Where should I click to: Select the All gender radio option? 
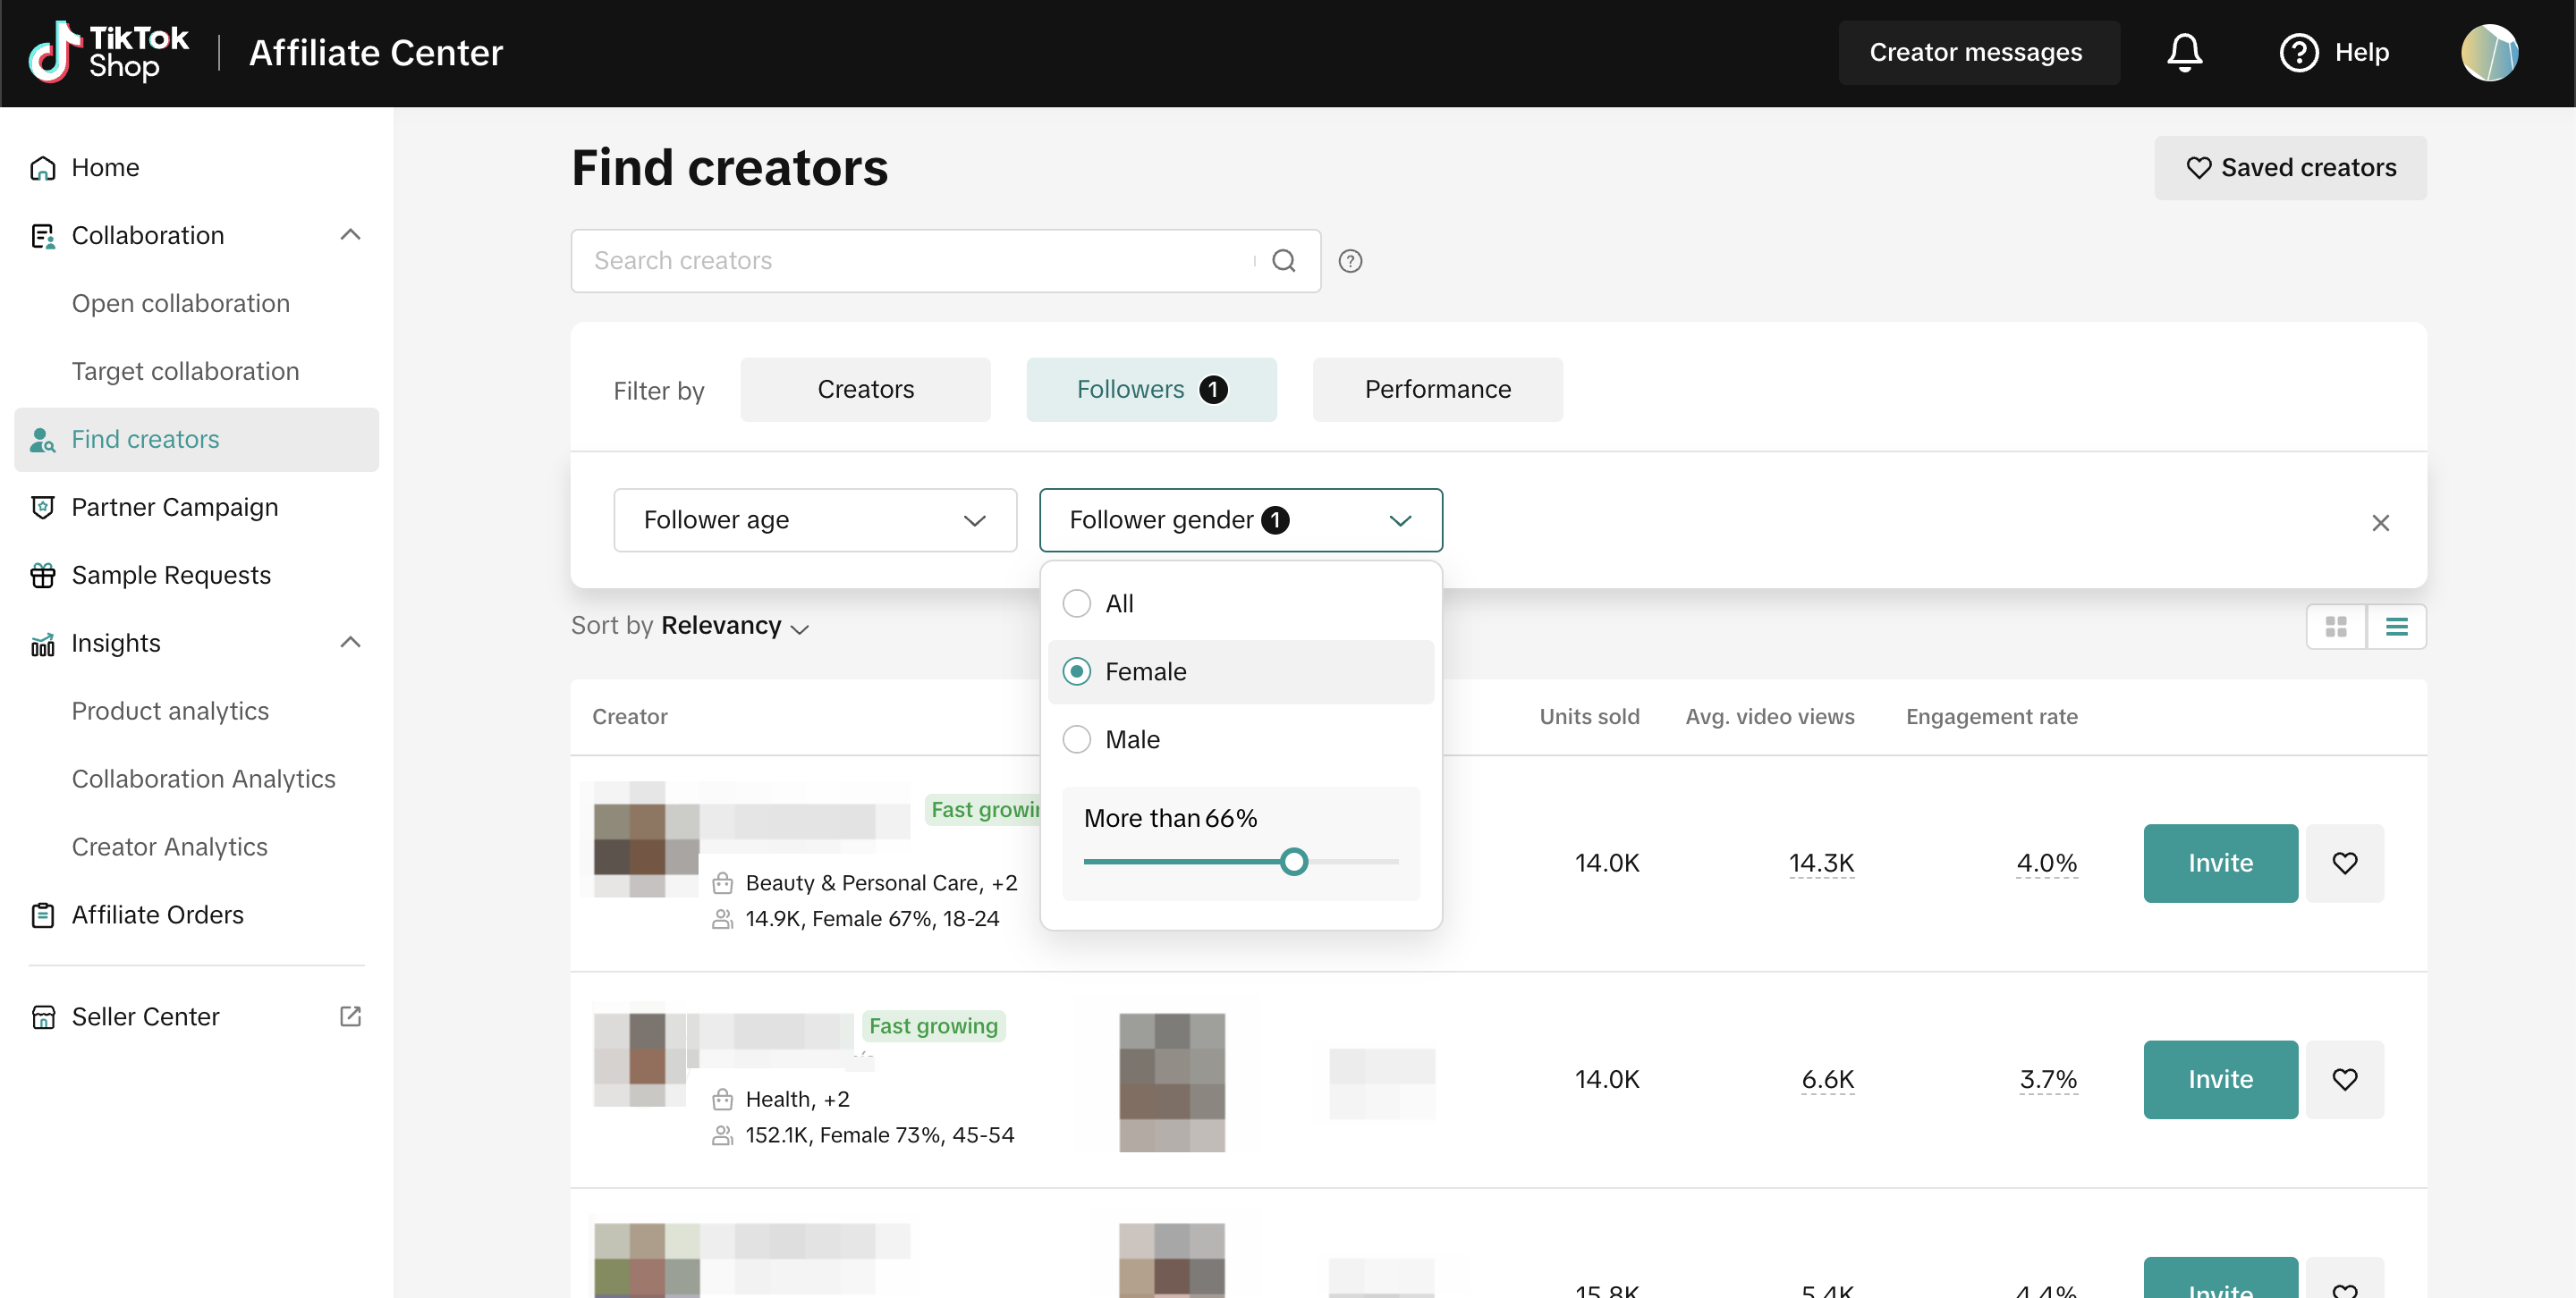(1077, 603)
